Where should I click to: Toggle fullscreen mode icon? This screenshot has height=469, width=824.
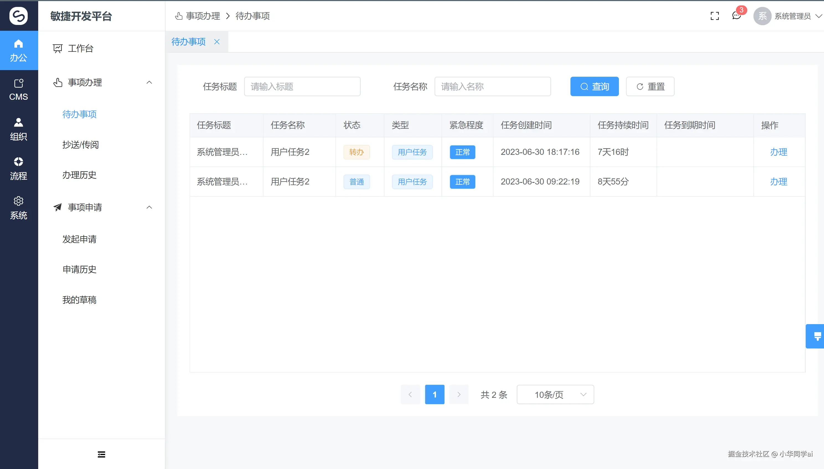[x=715, y=16]
